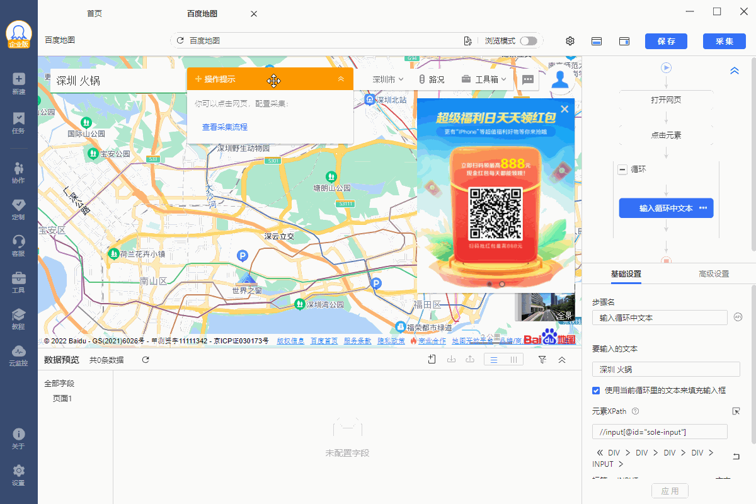Open task settings gear icon in toolbar

tap(570, 41)
